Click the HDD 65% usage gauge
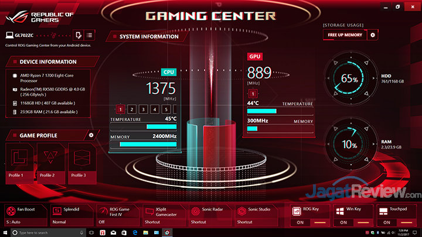This screenshot has height=237, width=422. point(350,78)
